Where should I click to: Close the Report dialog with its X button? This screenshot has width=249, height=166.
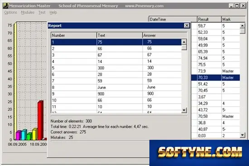click(x=187, y=25)
